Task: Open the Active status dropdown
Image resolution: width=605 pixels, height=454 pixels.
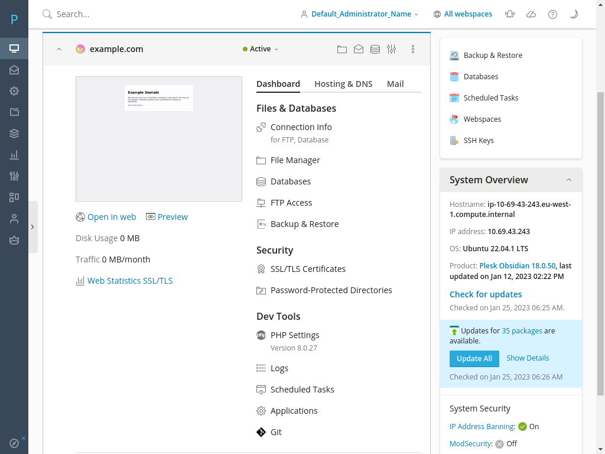Action: (261, 49)
